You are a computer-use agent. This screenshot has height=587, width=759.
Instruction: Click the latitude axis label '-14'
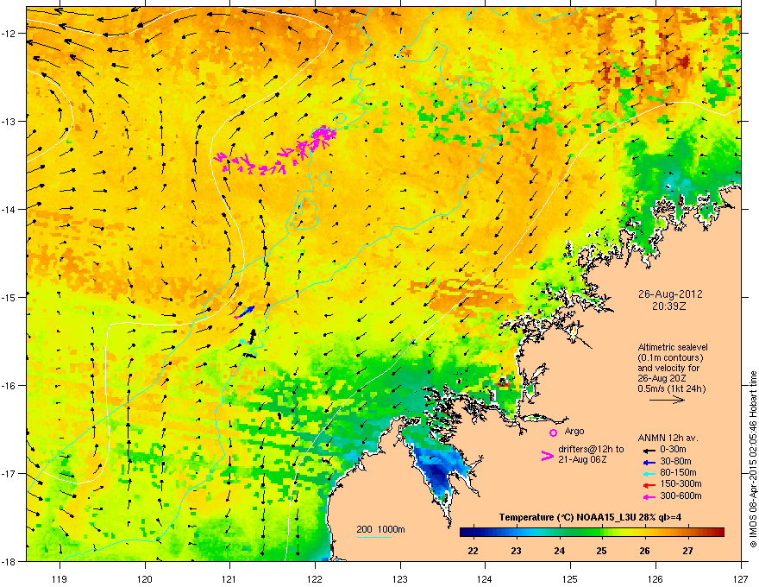pyautogui.click(x=9, y=209)
